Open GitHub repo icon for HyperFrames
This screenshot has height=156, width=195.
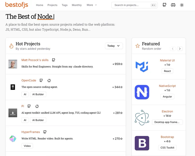pos(45,132)
